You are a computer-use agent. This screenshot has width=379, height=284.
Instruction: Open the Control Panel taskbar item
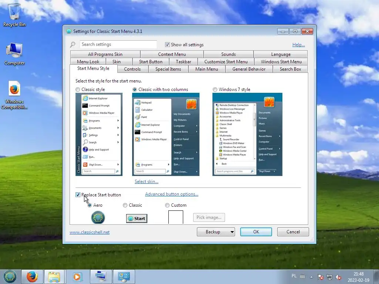click(124, 277)
